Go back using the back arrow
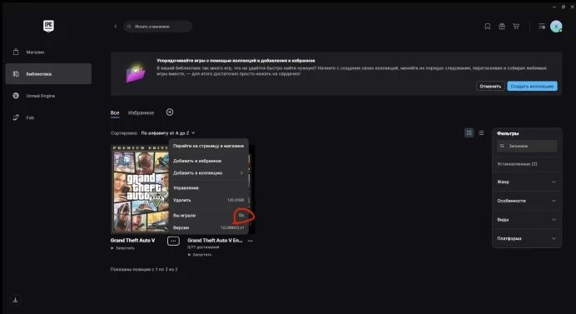The image size is (576, 314). coord(116,27)
